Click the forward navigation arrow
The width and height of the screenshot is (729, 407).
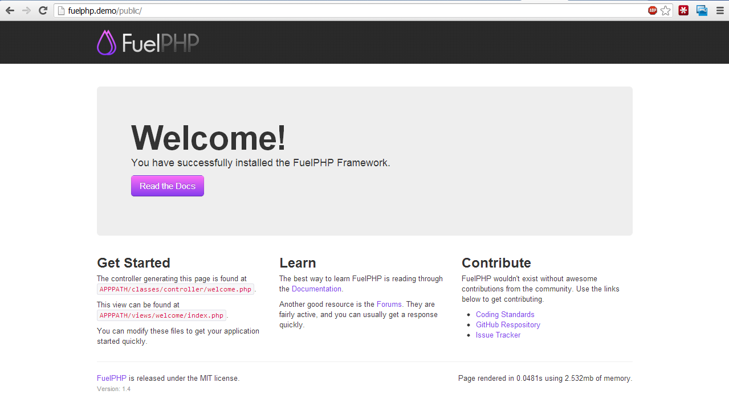(x=26, y=10)
